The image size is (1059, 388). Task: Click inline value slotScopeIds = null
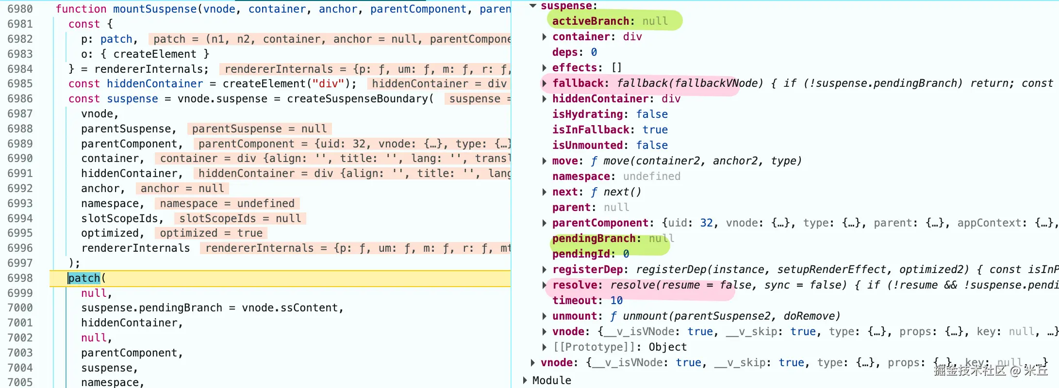pyautogui.click(x=240, y=218)
